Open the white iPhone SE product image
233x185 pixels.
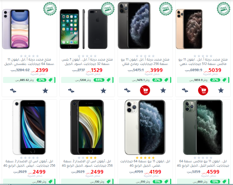[29, 127]
